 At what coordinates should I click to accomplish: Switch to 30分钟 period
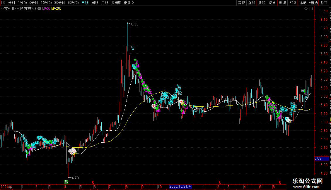pos(60,3)
